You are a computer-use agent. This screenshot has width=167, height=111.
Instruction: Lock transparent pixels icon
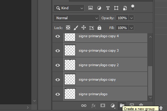(x=68, y=28)
